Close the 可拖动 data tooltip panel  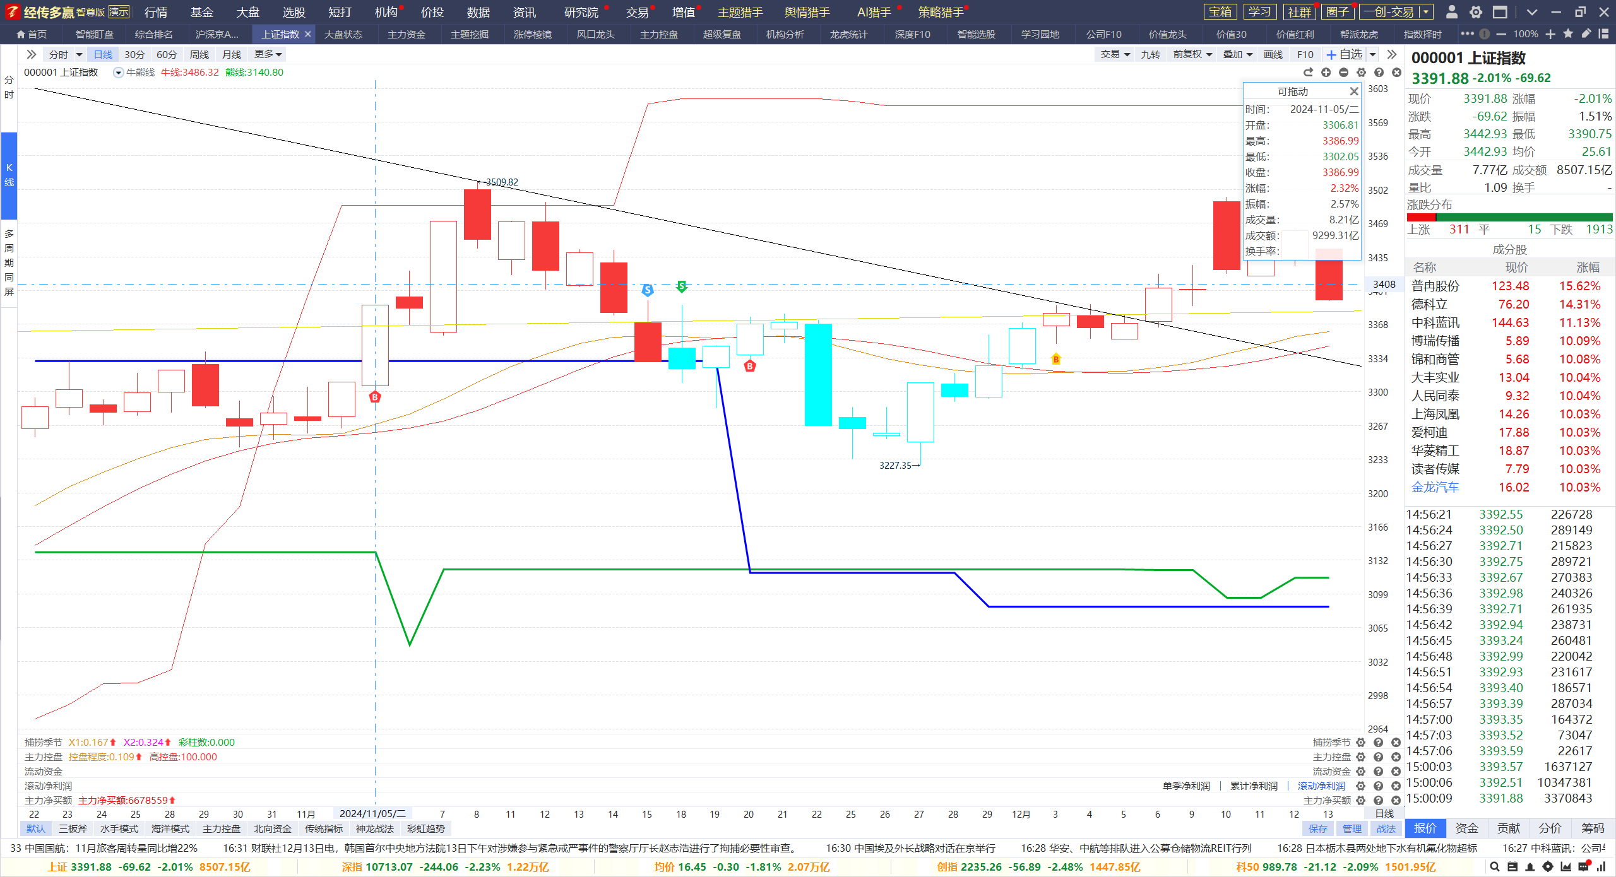(x=1354, y=92)
